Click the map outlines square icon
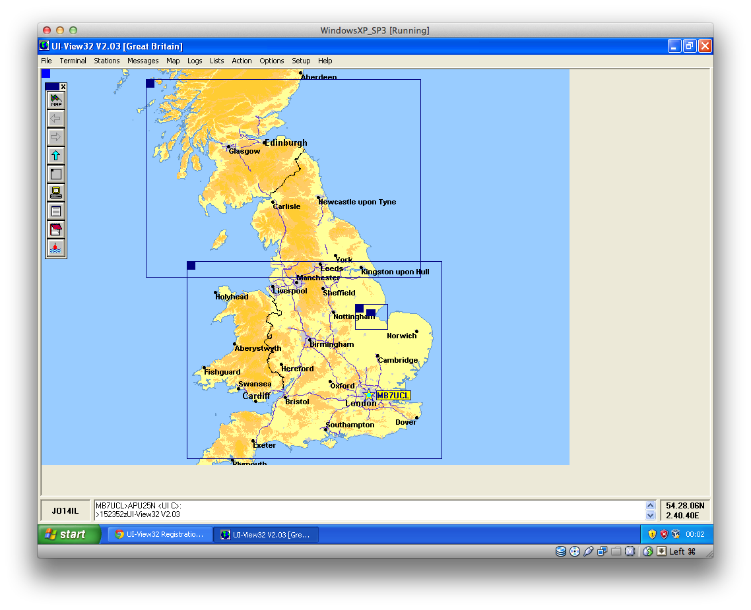The width and height of the screenshot is (751, 610). [x=56, y=174]
